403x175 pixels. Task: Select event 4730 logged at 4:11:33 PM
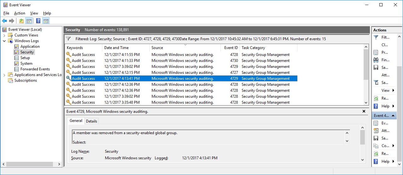pyautogui.click(x=181, y=61)
